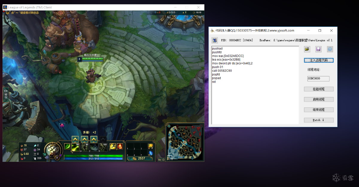The width and height of the screenshot is (359, 187).
Task: Click the minimap in the game
Action: 185,142
